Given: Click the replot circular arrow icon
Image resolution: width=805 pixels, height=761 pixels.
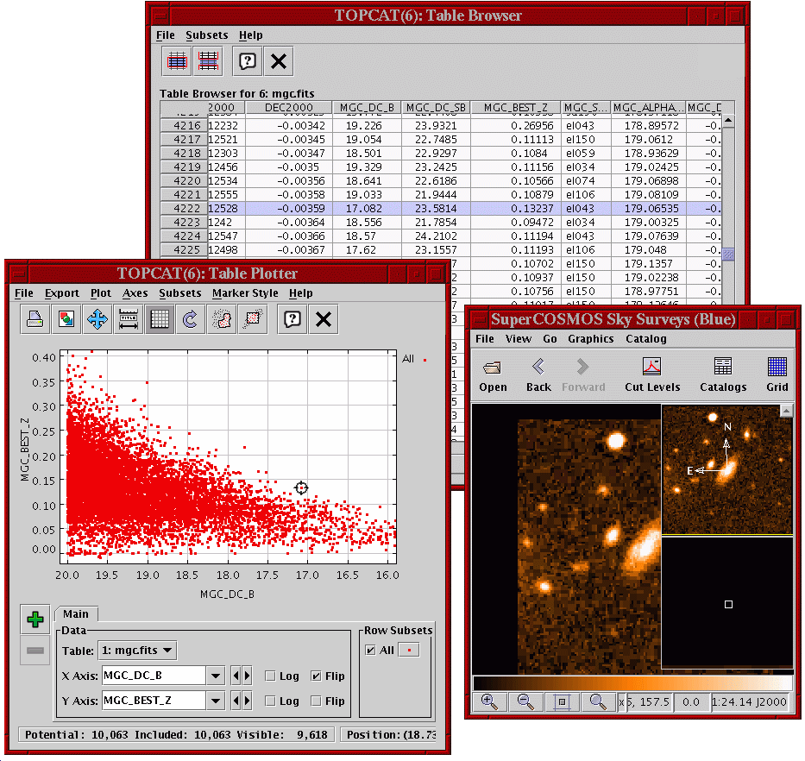Looking at the screenshot, I should [x=190, y=319].
